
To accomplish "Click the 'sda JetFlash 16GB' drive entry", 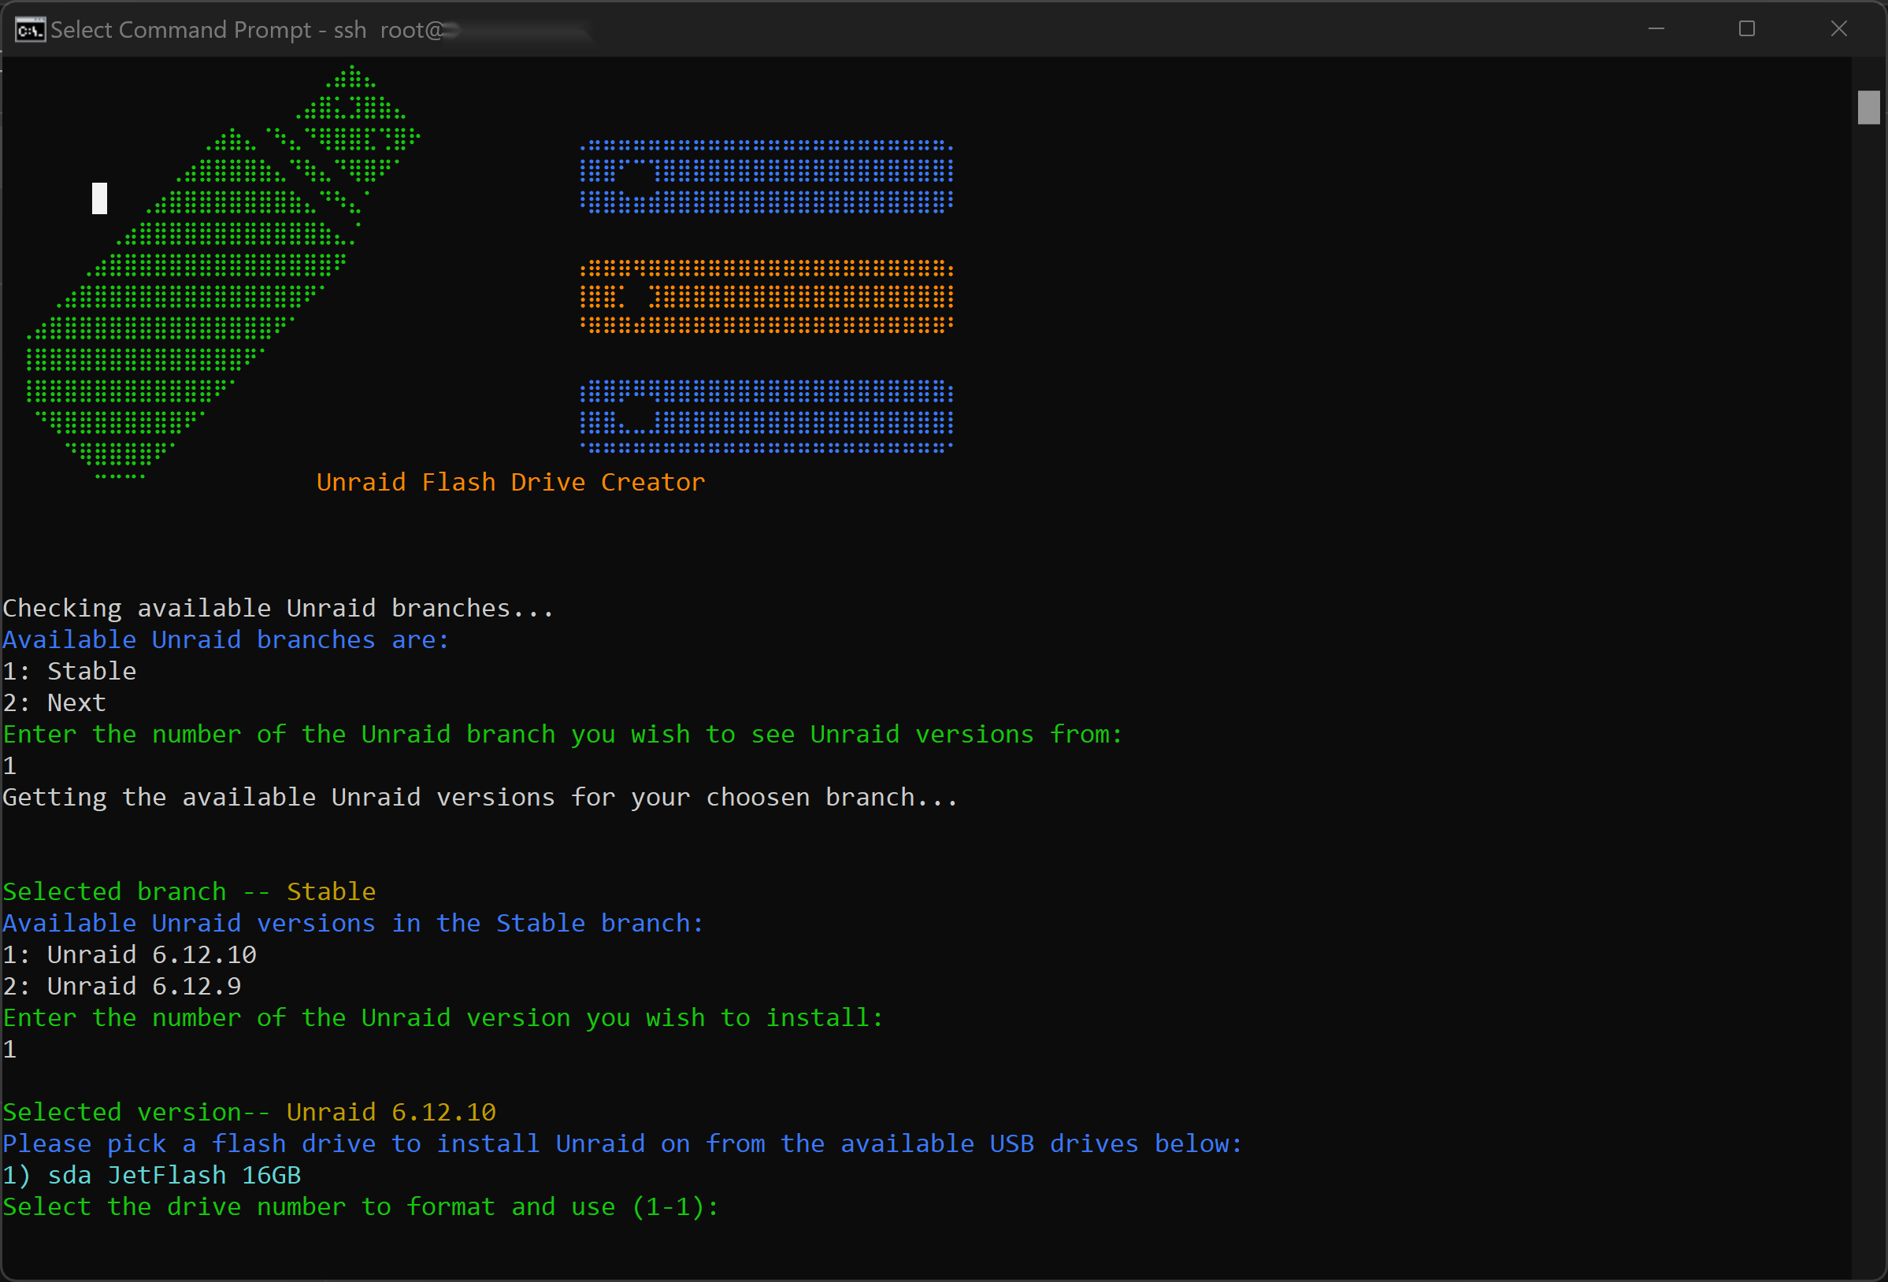I will point(174,1176).
